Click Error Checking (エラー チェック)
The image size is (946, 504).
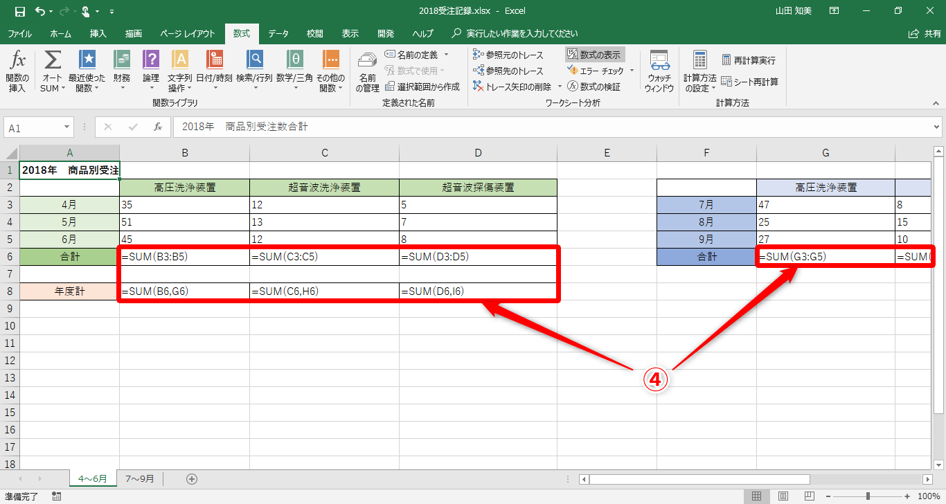pyautogui.click(x=595, y=71)
